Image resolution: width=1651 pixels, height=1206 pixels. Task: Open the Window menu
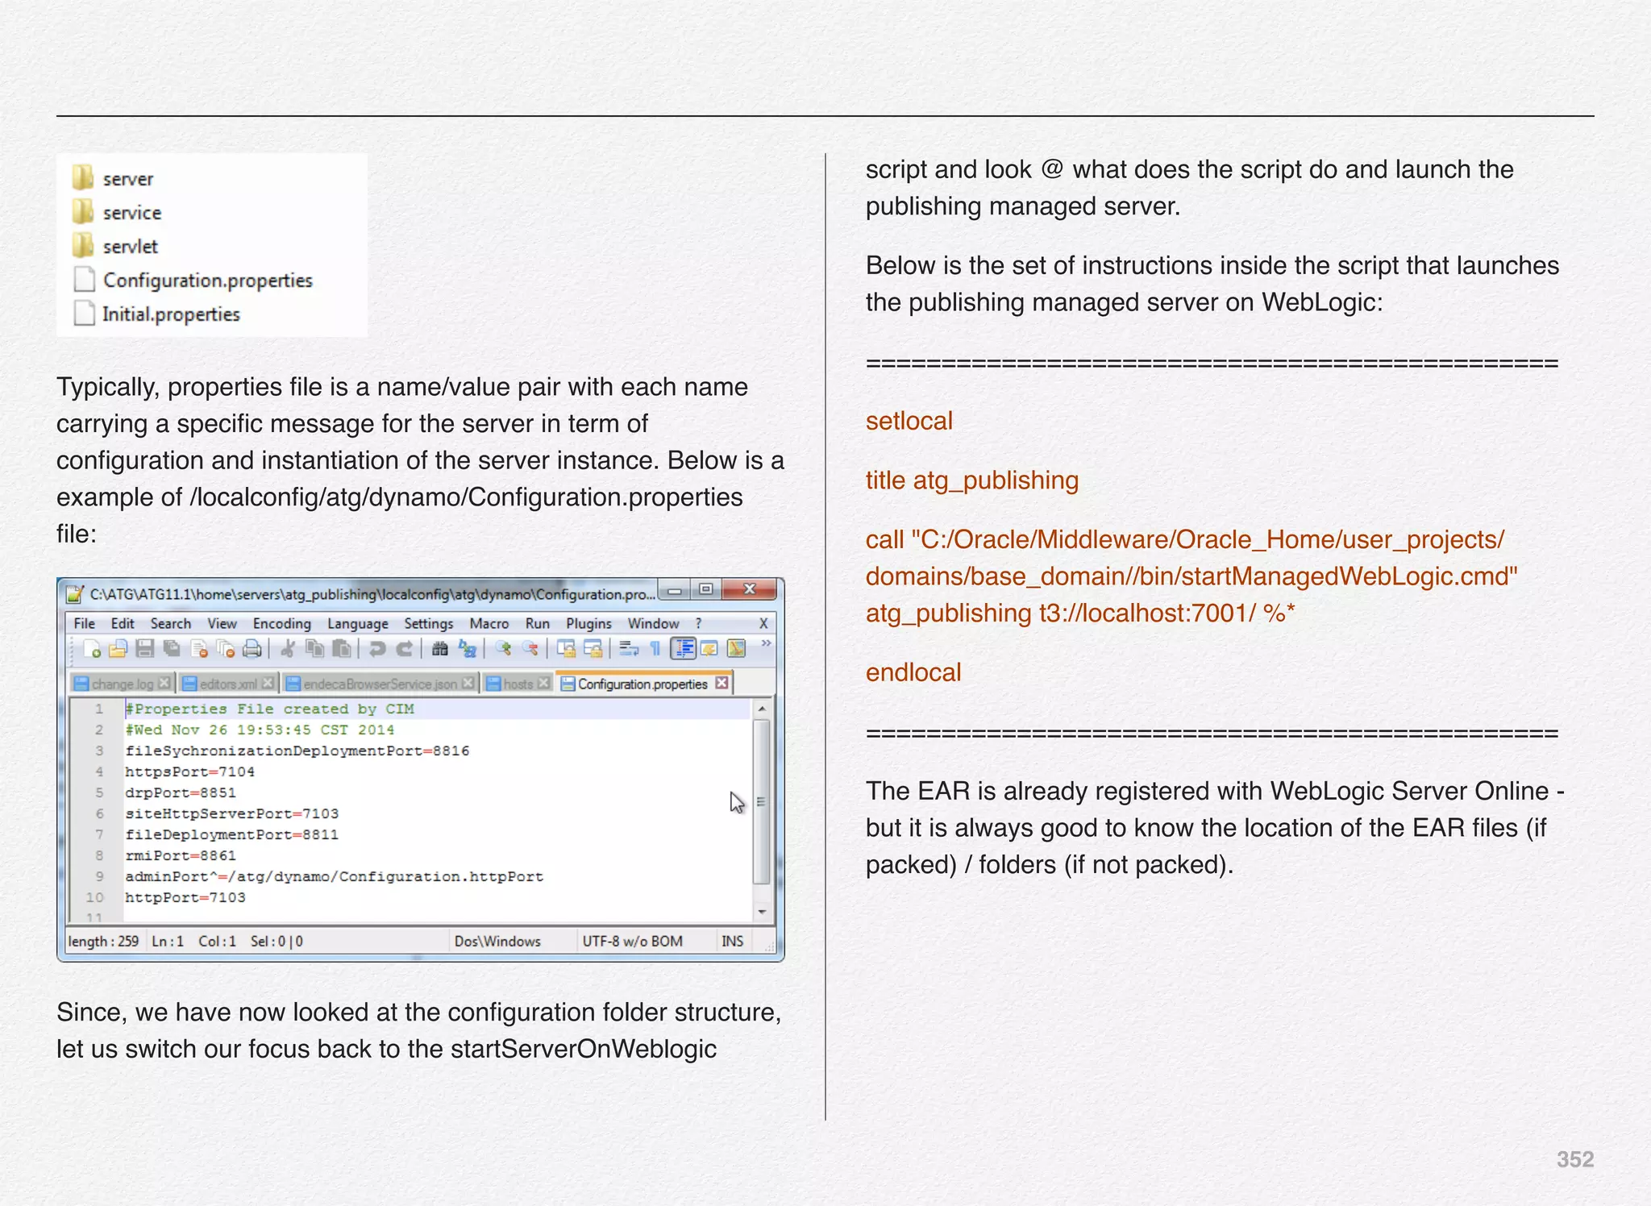[653, 623]
